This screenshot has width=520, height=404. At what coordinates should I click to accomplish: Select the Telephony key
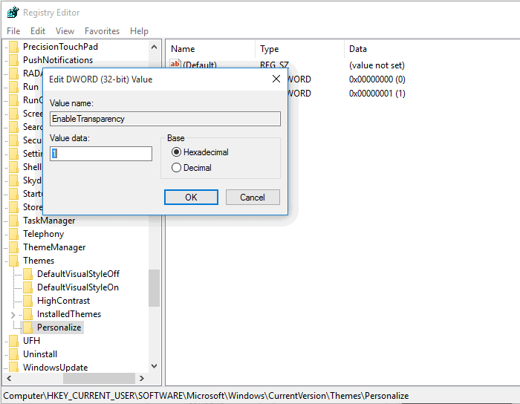click(x=43, y=234)
